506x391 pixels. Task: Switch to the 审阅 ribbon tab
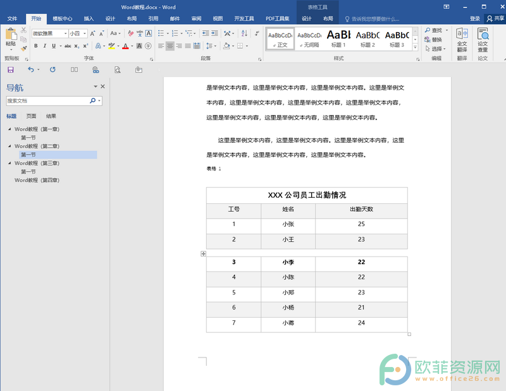pyautogui.click(x=196, y=19)
